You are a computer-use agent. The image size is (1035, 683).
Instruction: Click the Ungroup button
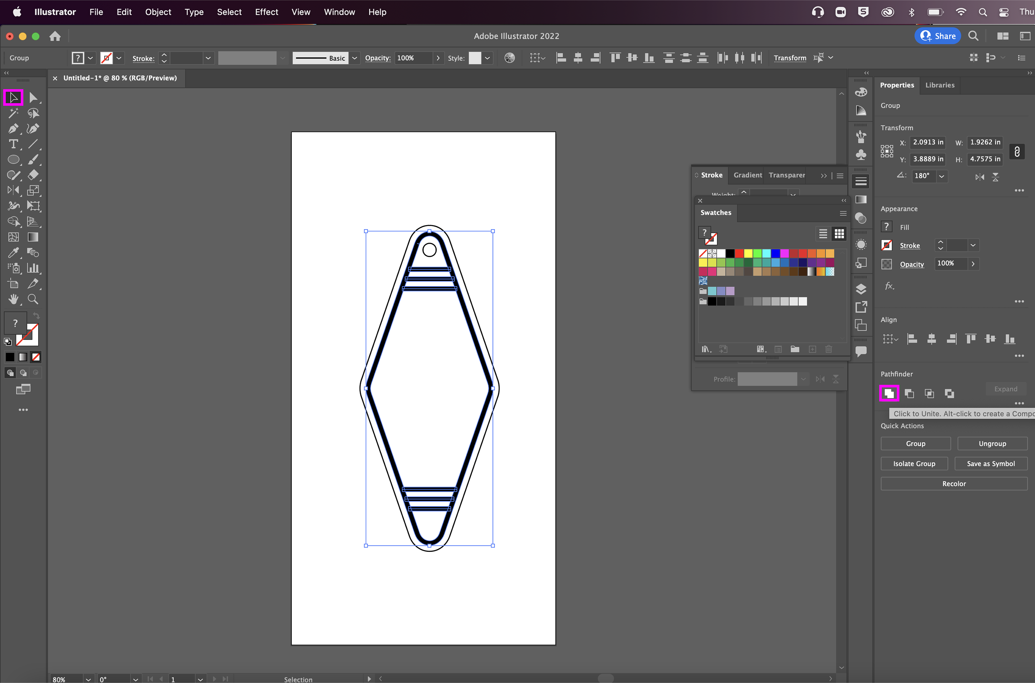point(992,444)
